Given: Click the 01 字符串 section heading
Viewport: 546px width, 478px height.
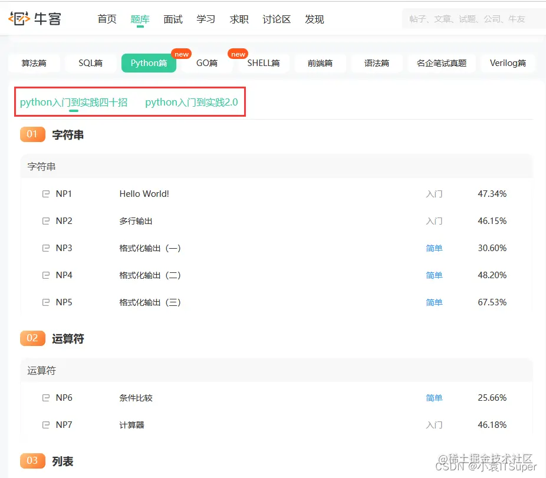Looking at the screenshot, I should 52,135.
